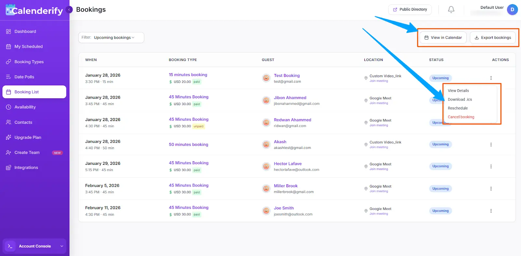Click Join meeting for Hector Lafave

click(379, 169)
